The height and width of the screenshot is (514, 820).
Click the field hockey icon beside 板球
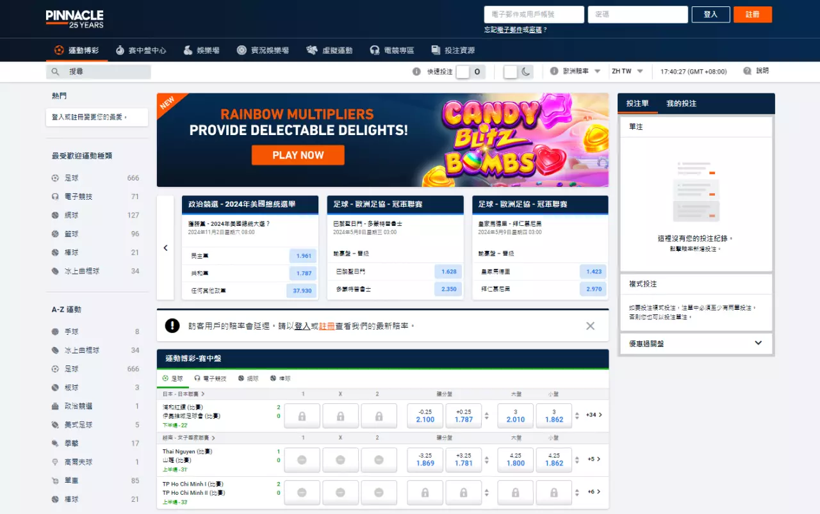click(56, 387)
